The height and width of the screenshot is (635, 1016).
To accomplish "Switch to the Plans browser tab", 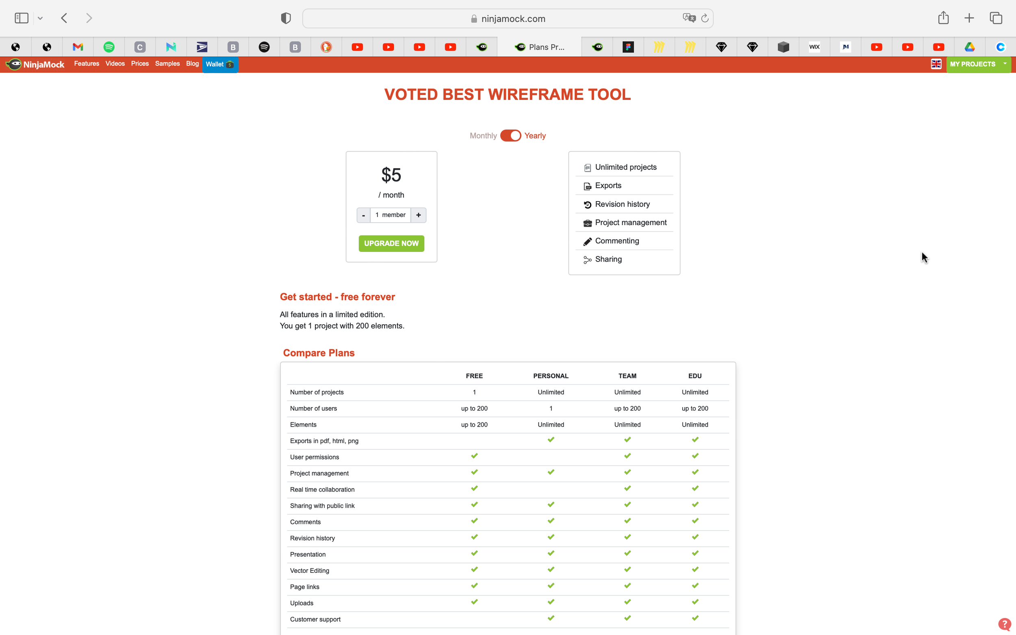I will pos(541,47).
